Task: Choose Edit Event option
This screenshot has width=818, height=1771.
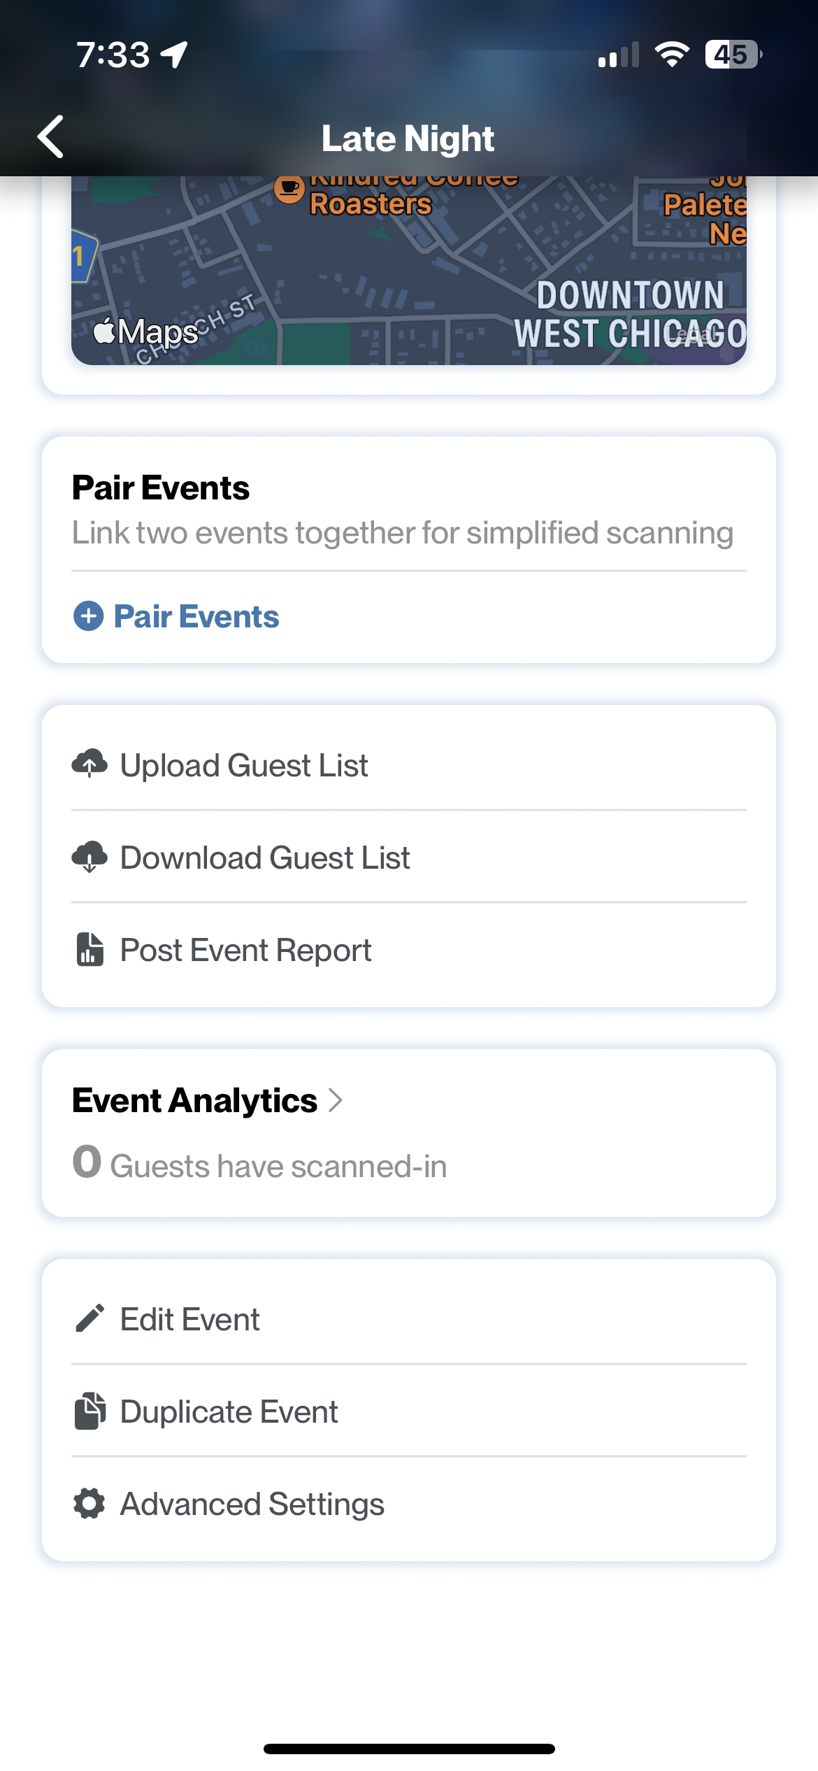Action: 409,1318
